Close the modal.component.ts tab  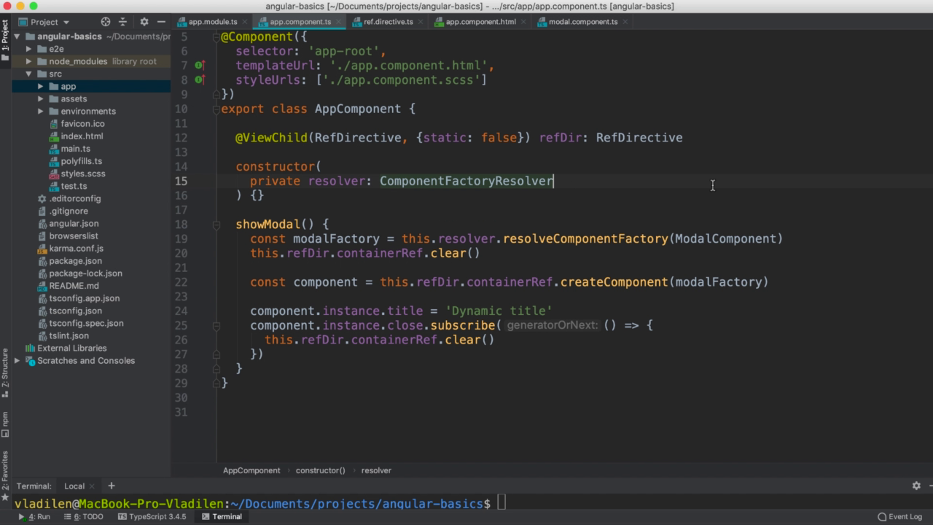[x=626, y=22]
